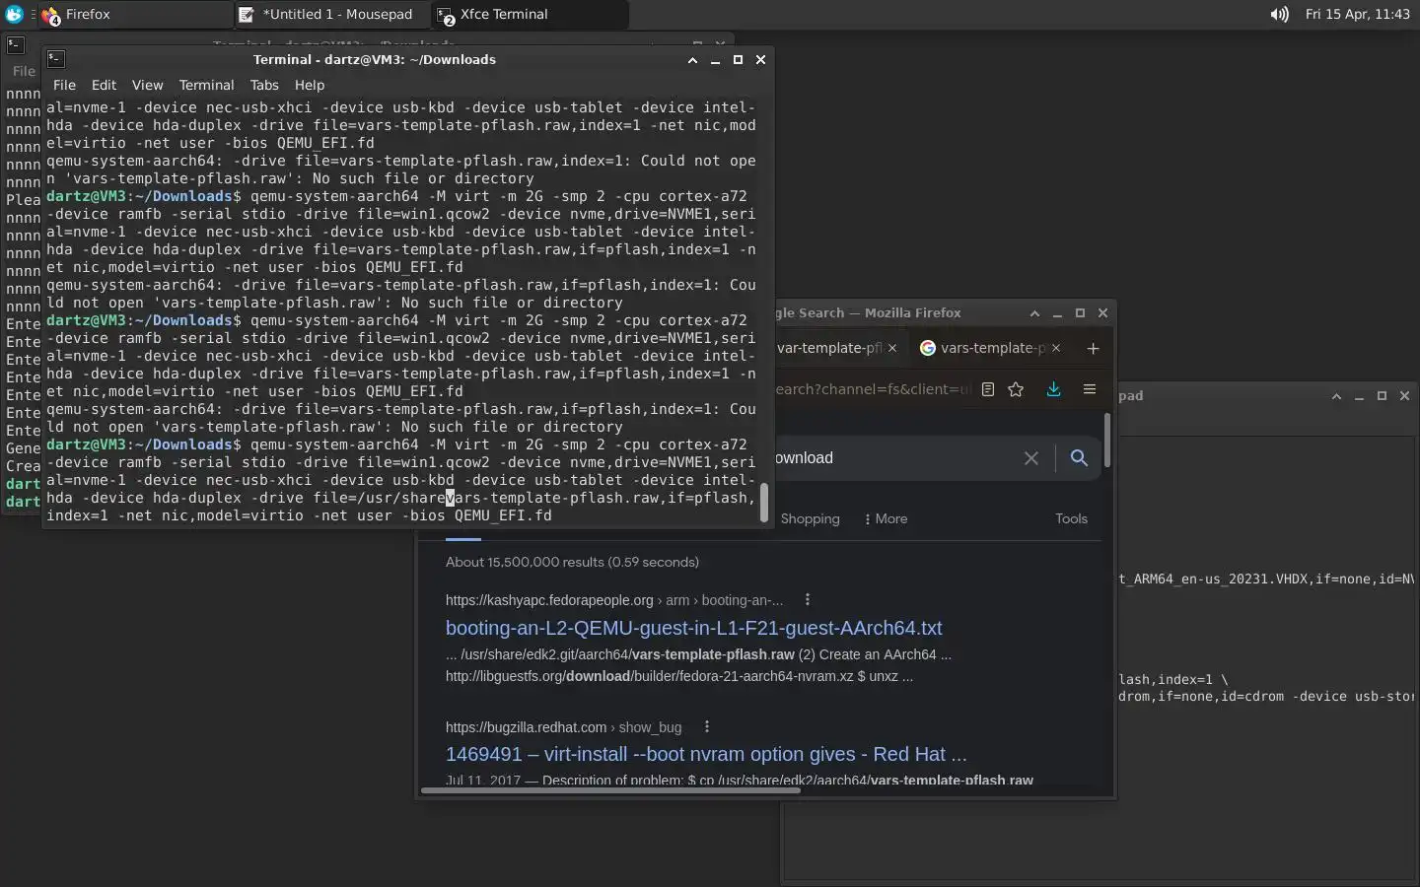Click the https://bugzilla.redhat.com result URL

[526, 727]
